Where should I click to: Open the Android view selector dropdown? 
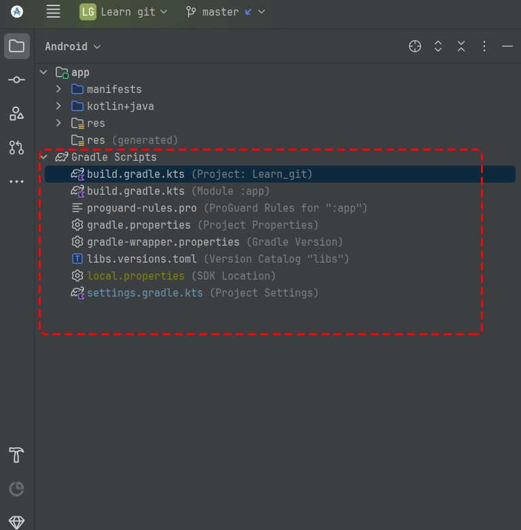73,46
